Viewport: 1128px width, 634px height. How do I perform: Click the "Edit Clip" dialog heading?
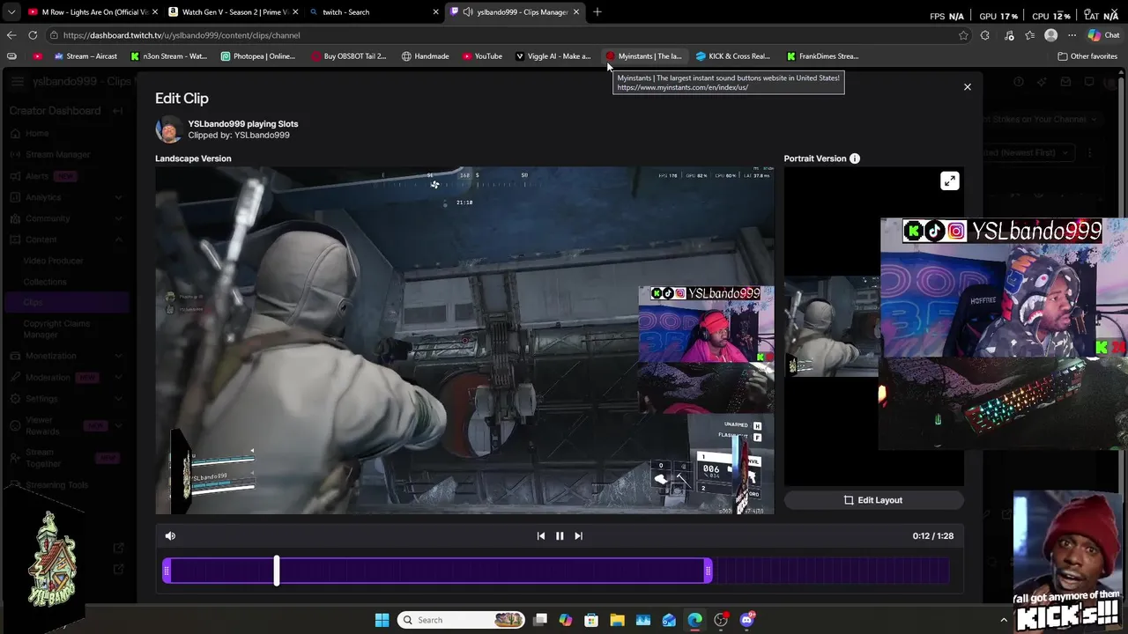click(182, 99)
